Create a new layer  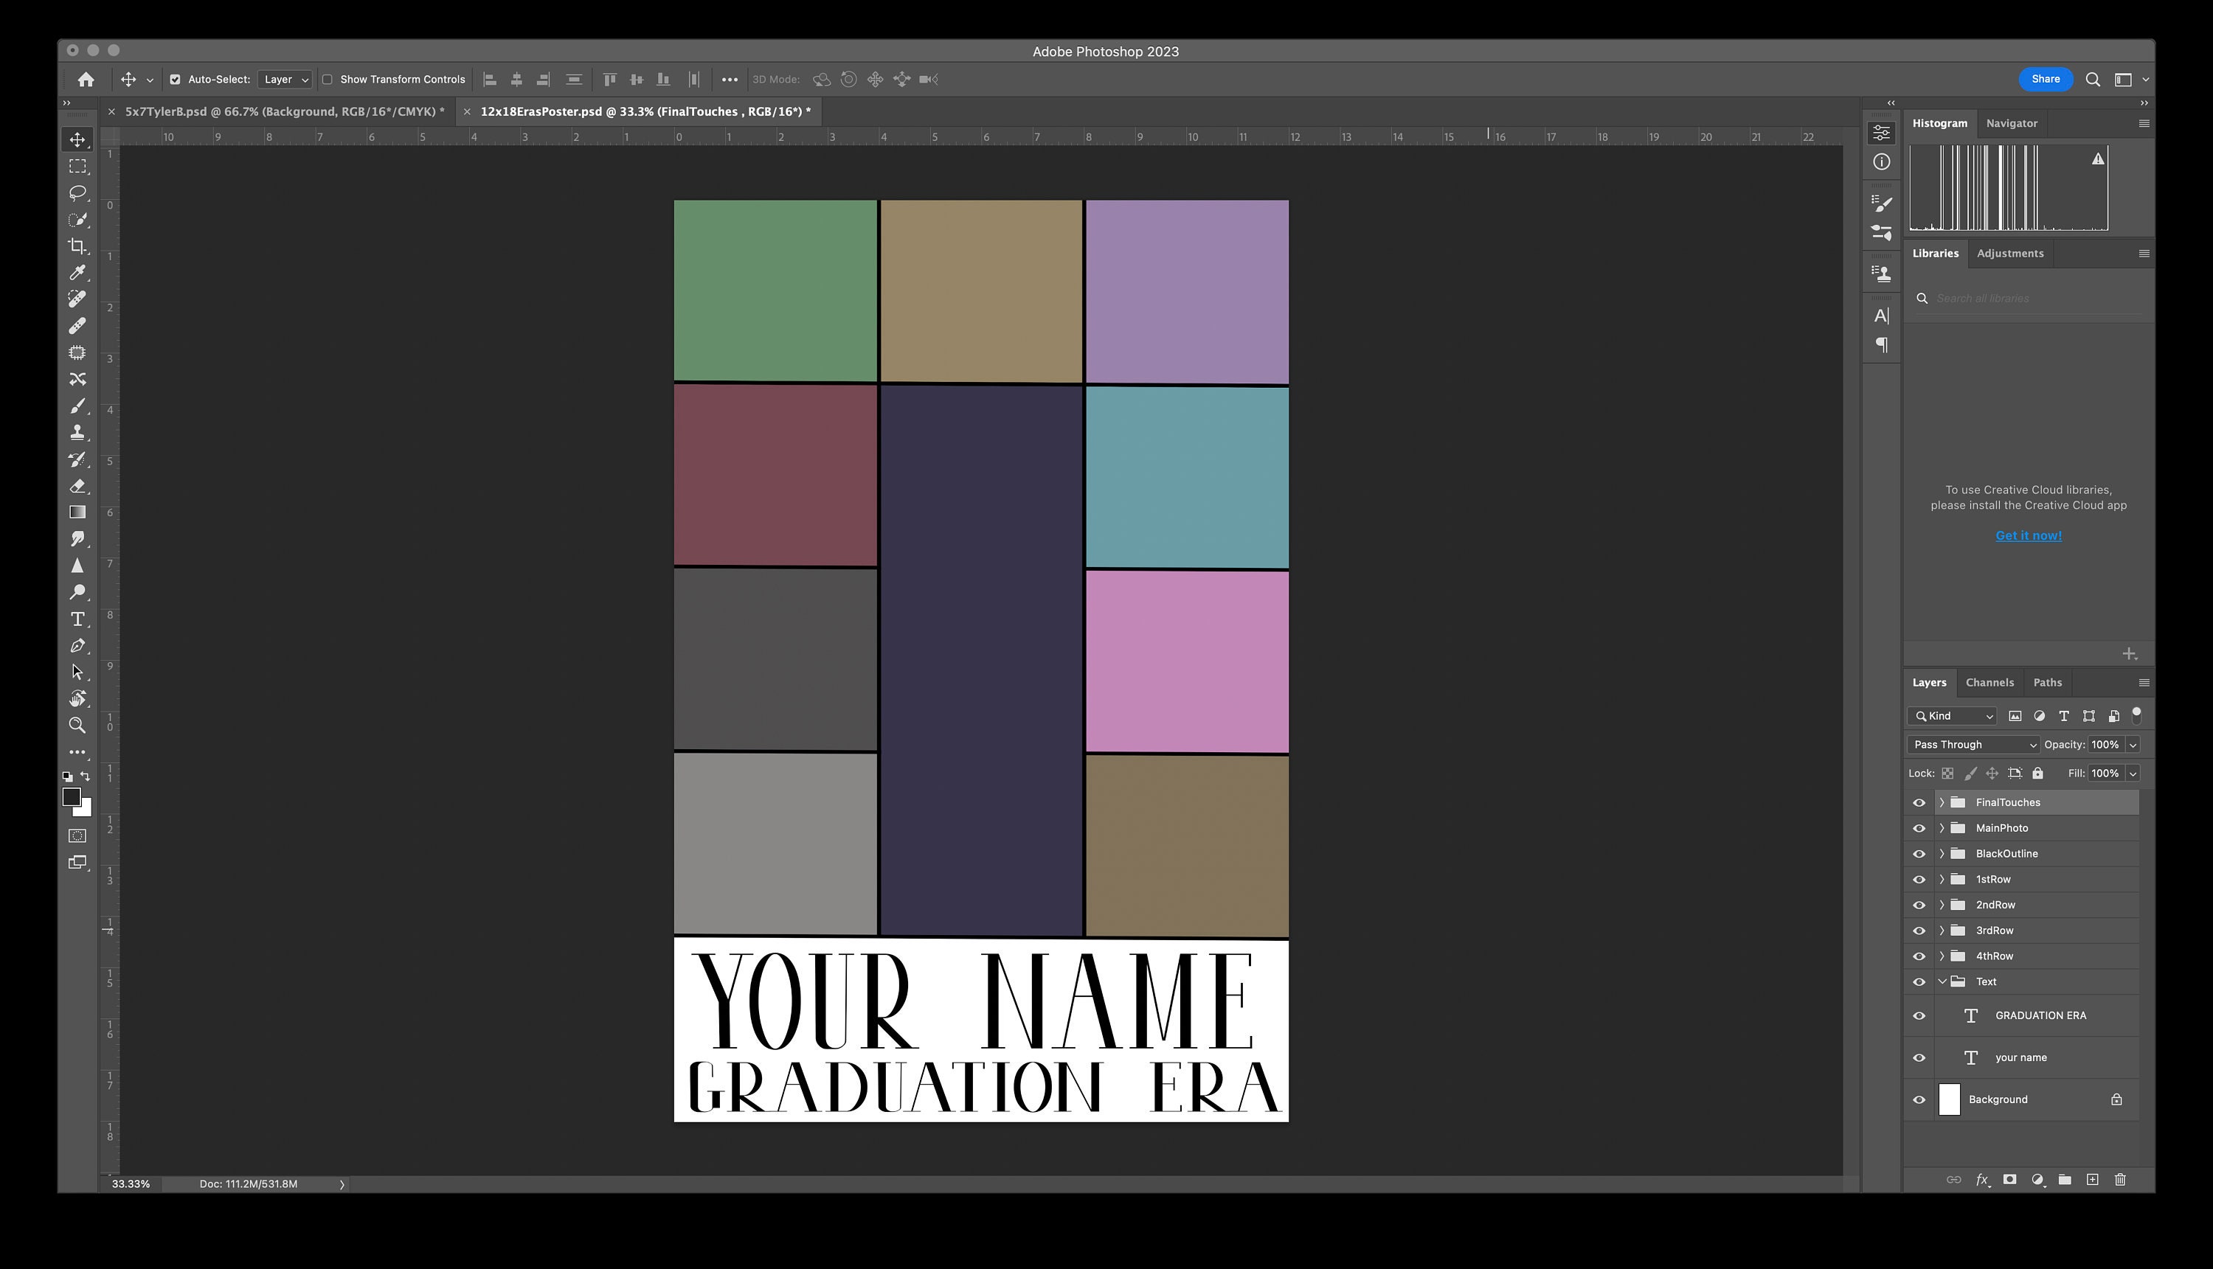pos(2093,1179)
